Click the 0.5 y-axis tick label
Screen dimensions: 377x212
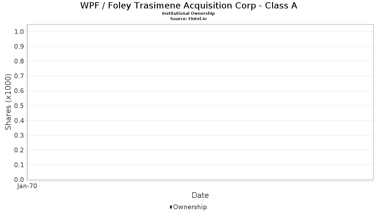[19, 106]
